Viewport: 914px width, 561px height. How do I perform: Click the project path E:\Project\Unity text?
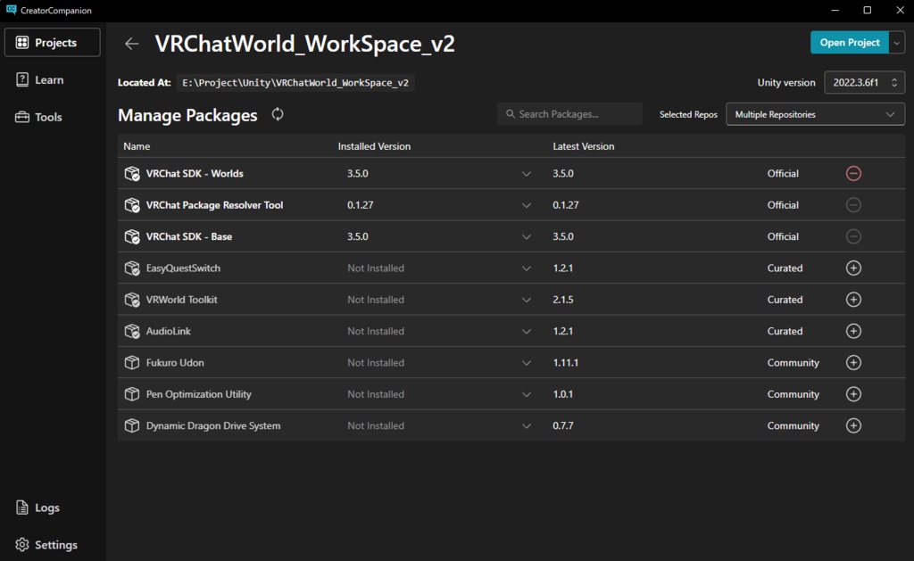pyautogui.click(x=295, y=83)
